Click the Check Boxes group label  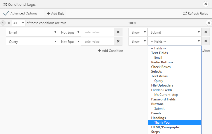[161, 67]
